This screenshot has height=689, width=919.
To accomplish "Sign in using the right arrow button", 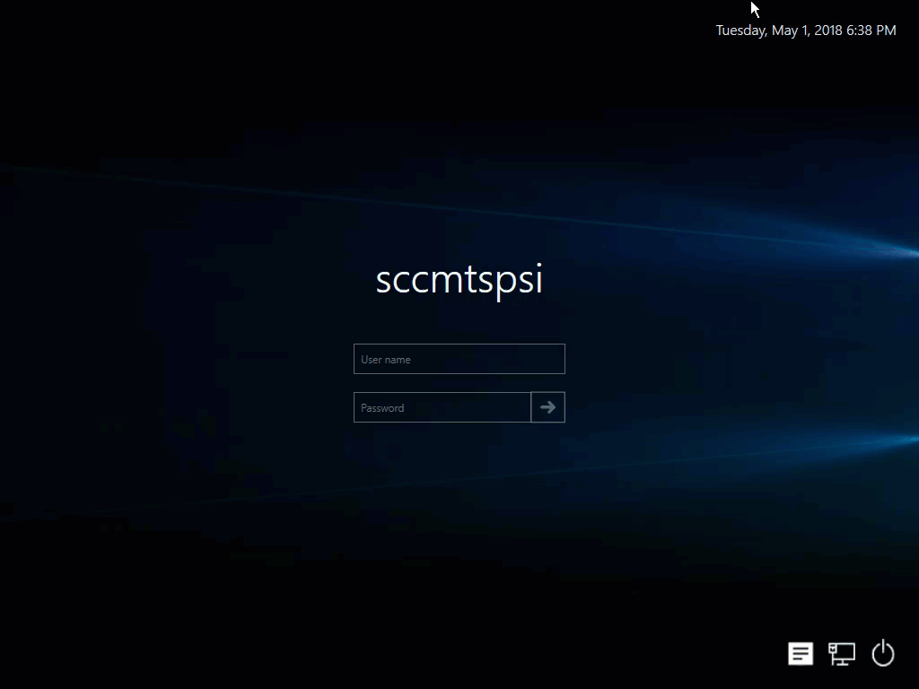I will (547, 407).
